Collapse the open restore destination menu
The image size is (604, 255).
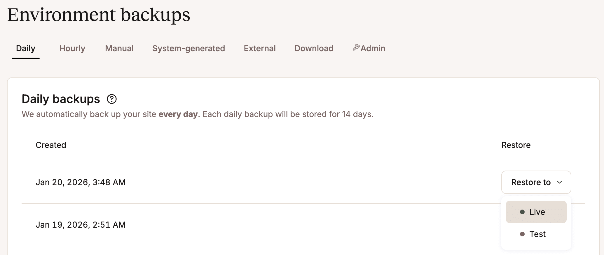pyautogui.click(x=536, y=182)
